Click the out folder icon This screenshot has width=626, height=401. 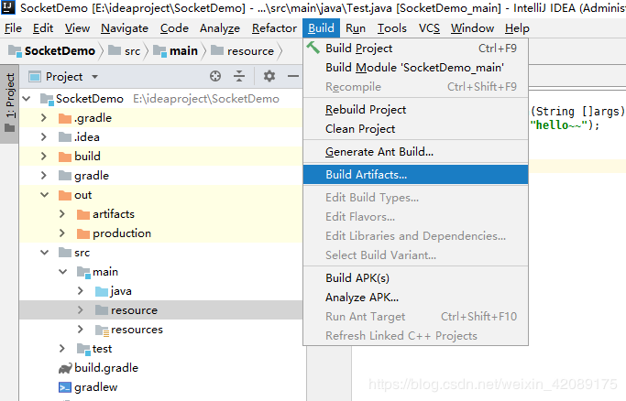[65, 195]
